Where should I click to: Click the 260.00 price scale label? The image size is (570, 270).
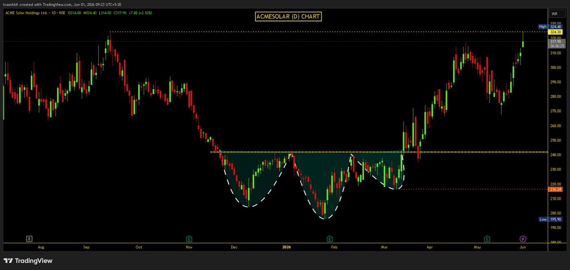(x=556, y=126)
